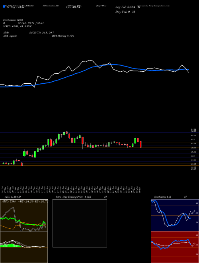This screenshot has width=199, height=263.
Task: Click the ManafaSutra.com watermark link at top
Action: [162, 6]
